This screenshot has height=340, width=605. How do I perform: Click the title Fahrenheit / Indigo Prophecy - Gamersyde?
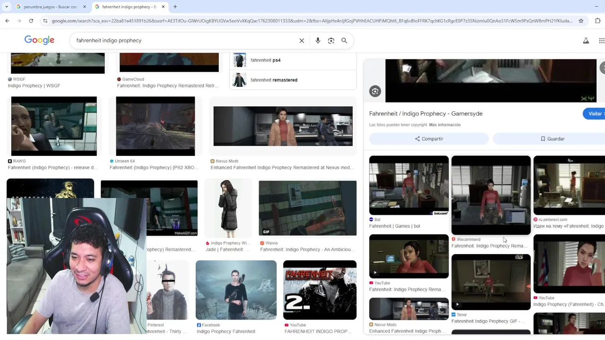coord(426,114)
